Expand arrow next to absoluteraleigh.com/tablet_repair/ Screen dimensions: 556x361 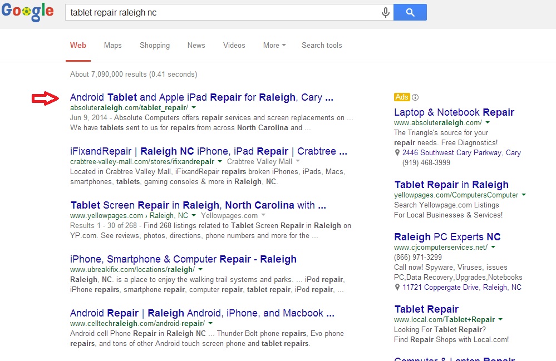coord(194,107)
